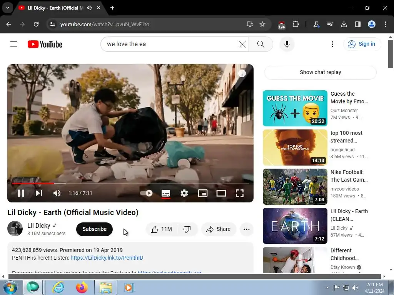The width and height of the screenshot is (394, 295).
Task: Toggle the autoplay switch
Action: [146, 193]
